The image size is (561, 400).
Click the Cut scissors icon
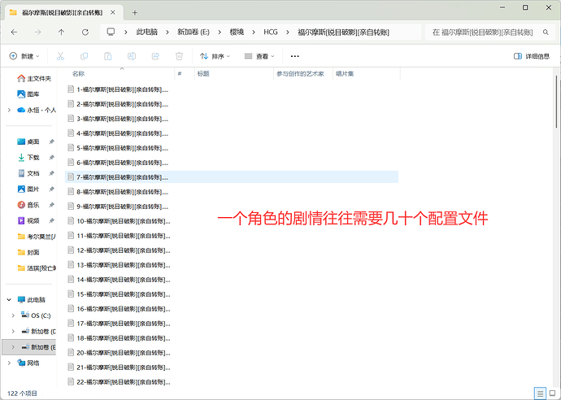(60, 56)
